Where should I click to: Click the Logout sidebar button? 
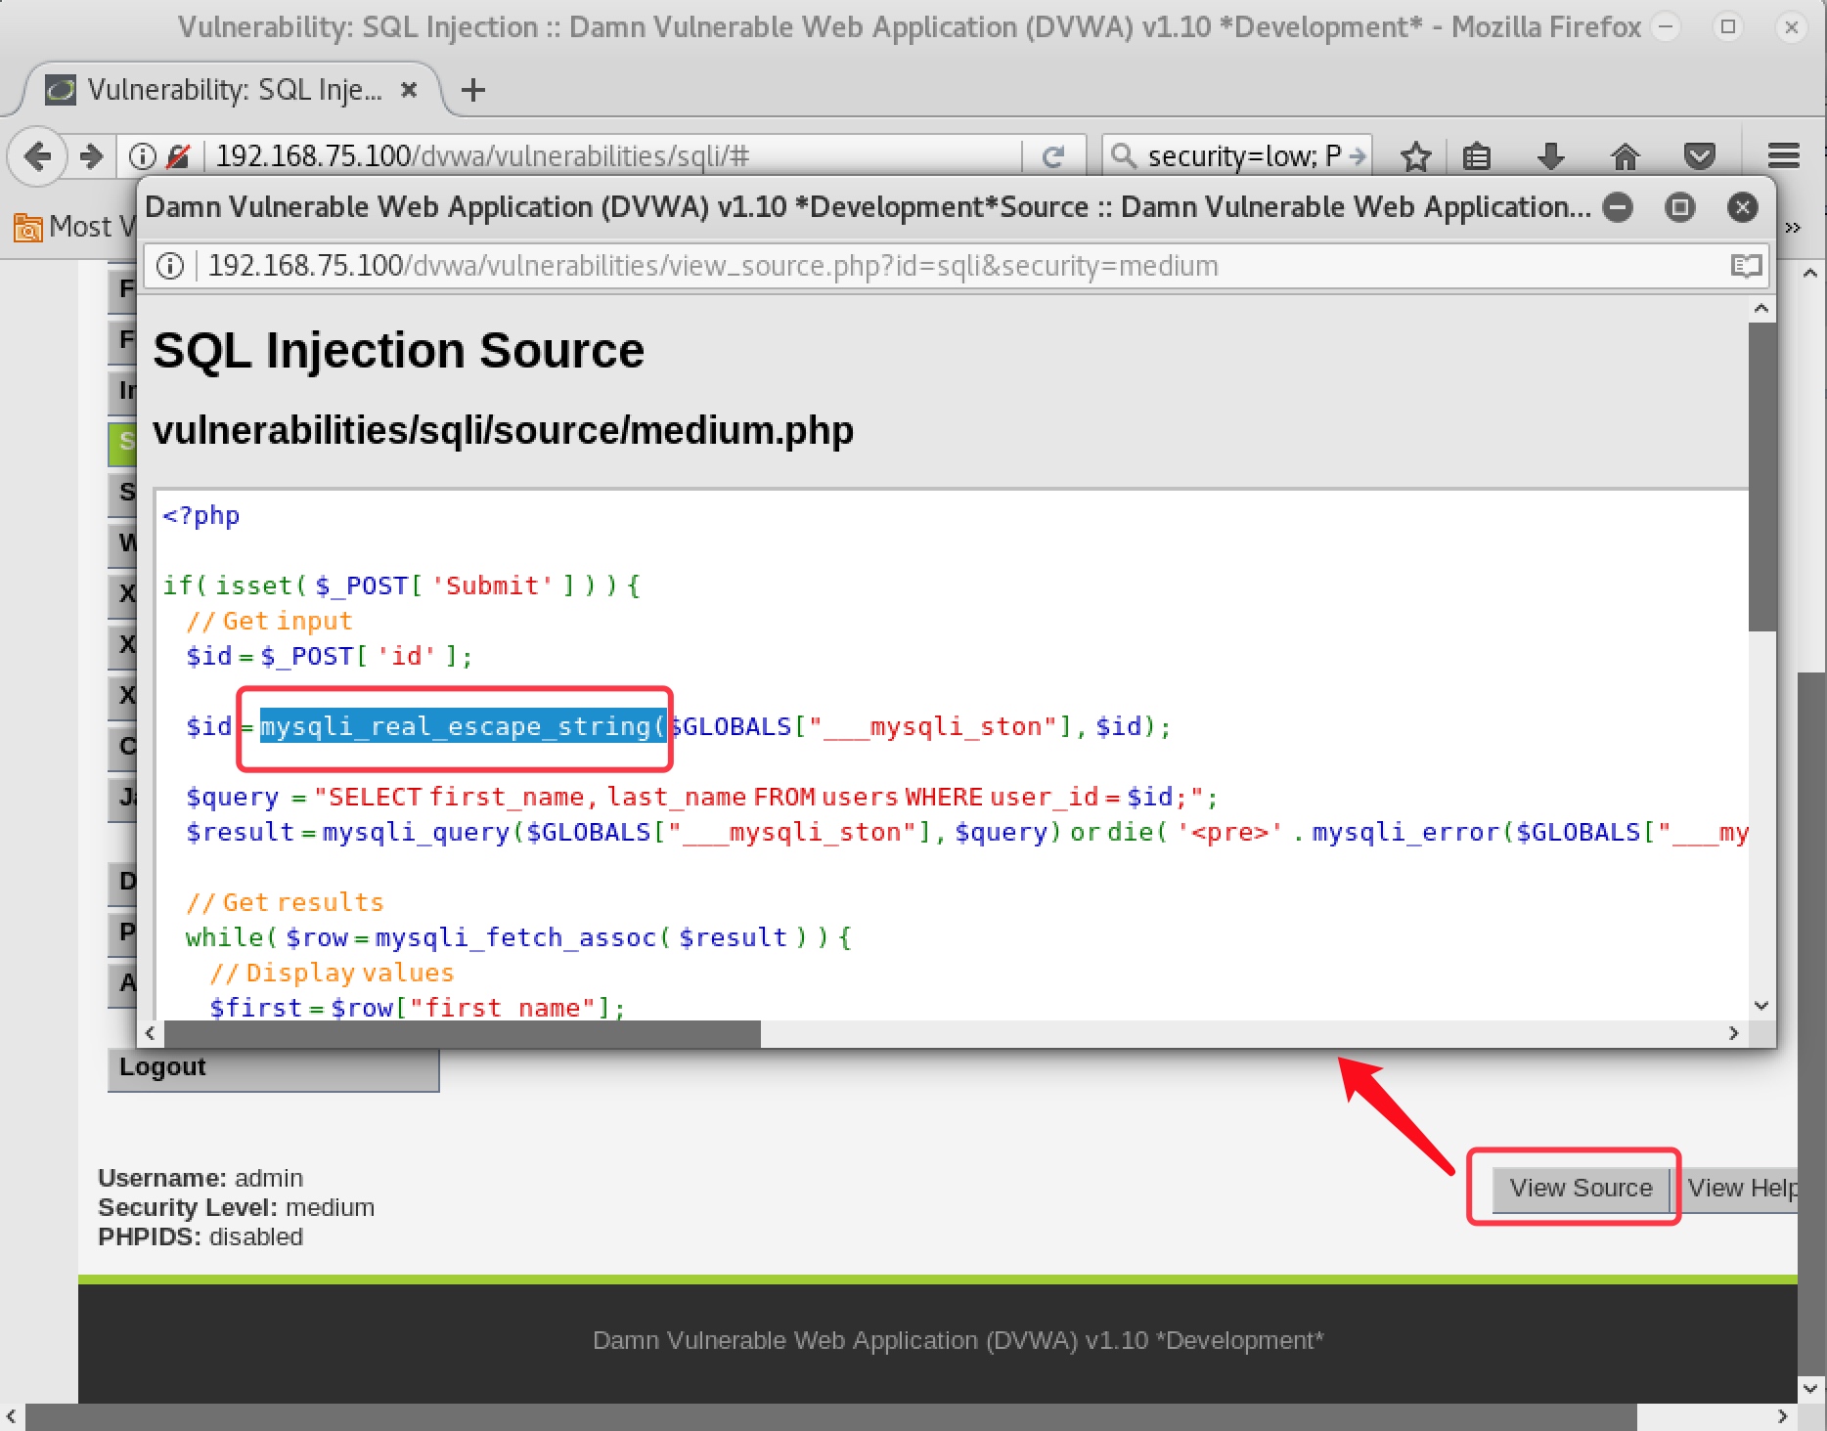pos(274,1067)
